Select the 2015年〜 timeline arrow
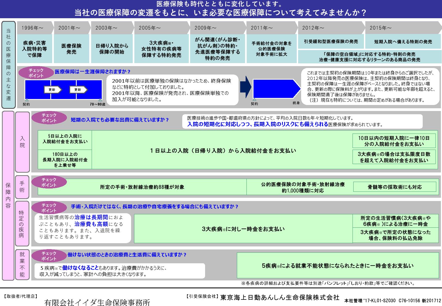Image resolution: width=442 pixels, height=306 pixels. 403,28
